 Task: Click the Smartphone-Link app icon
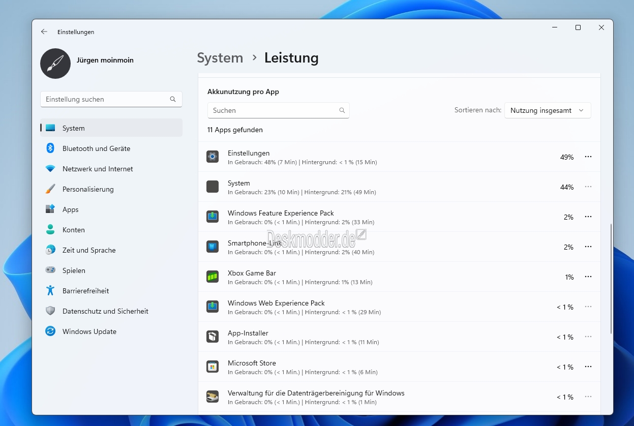213,247
